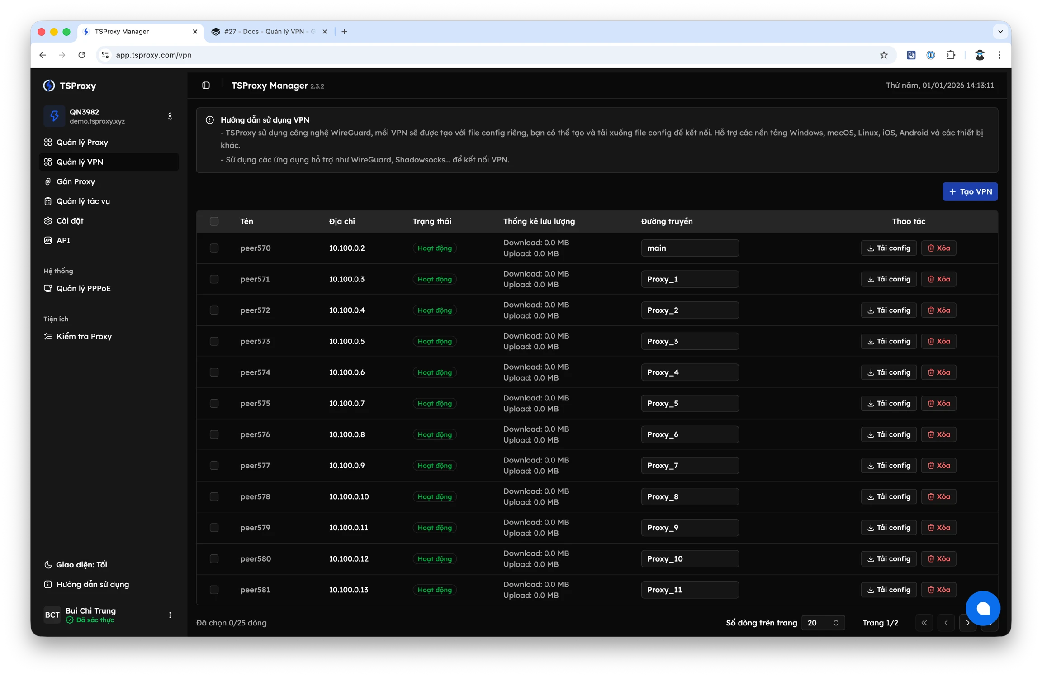Open Gán Proxy page
The width and height of the screenshot is (1042, 677).
109,181
